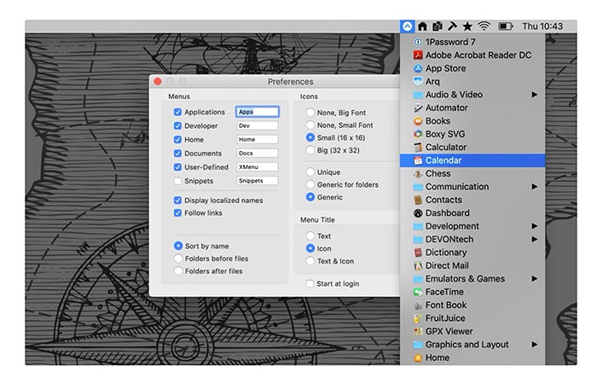Screen dimensions: 597x384
Task: Open GPX Viewer from the menu
Action: click(x=472, y=331)
